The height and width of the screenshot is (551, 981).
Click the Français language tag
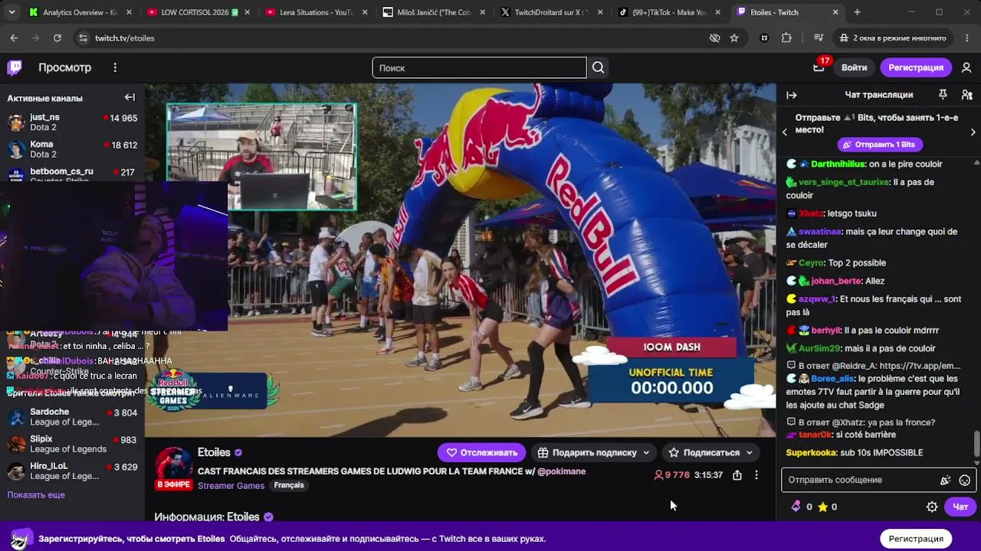click(x=289, y=485)
